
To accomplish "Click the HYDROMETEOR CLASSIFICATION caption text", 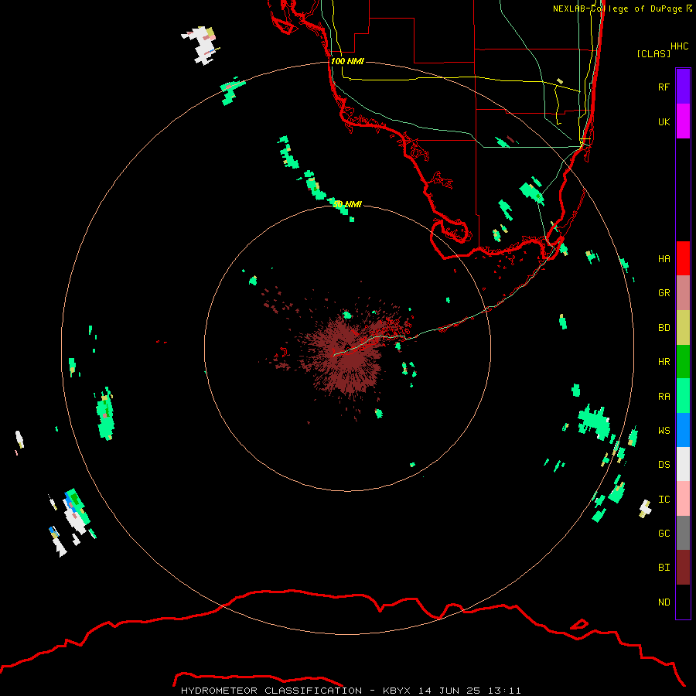I will coord(271,691).
